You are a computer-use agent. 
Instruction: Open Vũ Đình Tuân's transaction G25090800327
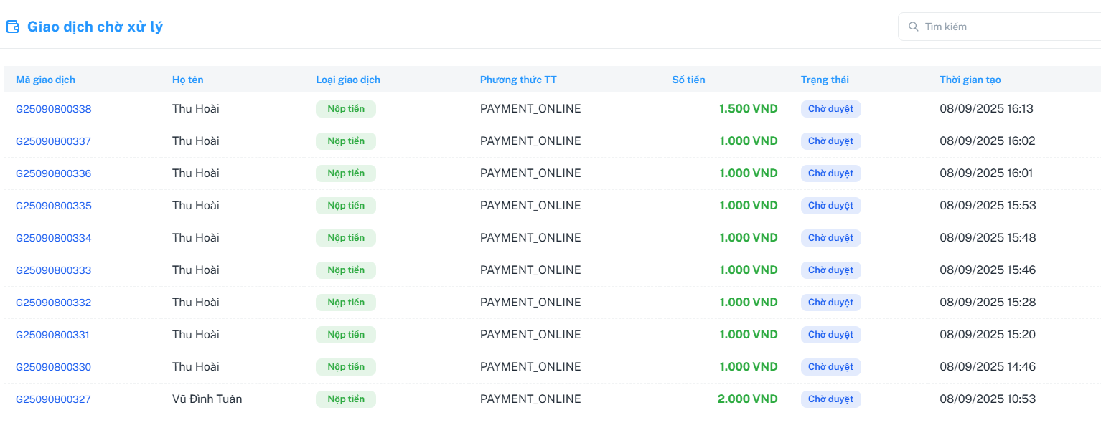[x=54, y=399]
